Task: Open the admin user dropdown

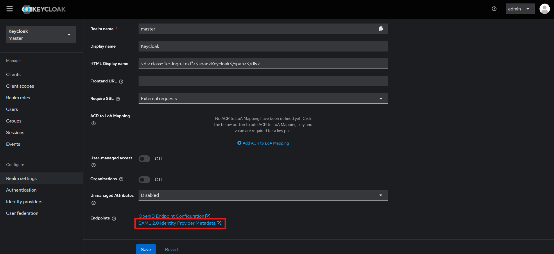Action: 520,9
